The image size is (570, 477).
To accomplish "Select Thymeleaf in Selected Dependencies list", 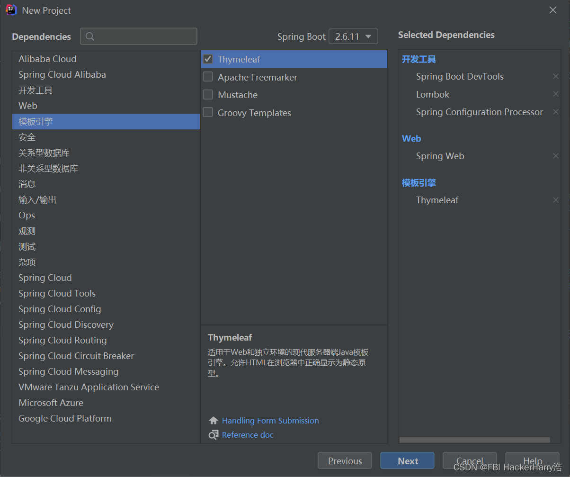I will coord(437,200).
